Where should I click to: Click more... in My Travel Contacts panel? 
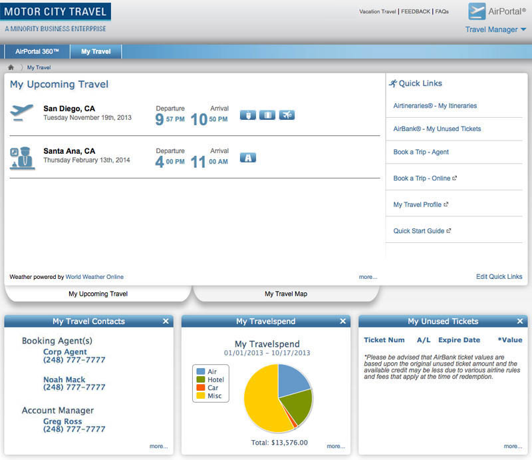coord(158,446)
